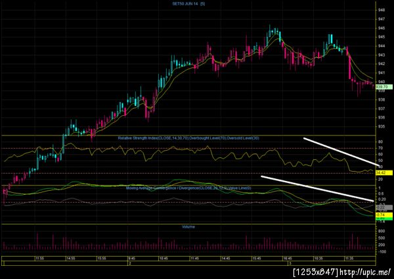
Task: Click the day 3 segment in date bar
Action: pyautogui.click(x=332, y=263)
